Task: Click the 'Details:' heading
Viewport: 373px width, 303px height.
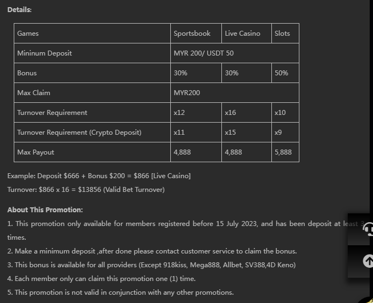Action: pos(19,10)
